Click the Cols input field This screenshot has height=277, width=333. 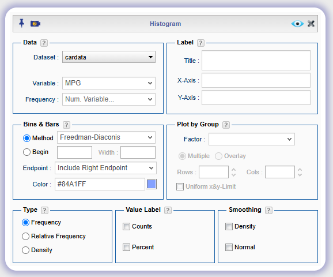tap(280, 172)
